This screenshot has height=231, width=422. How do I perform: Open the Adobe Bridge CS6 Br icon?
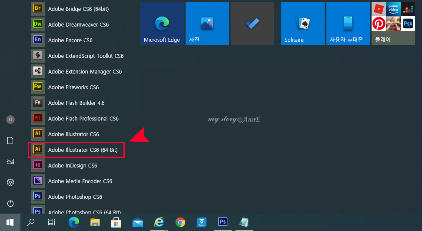pyautogui.click(x=38, y=9)
